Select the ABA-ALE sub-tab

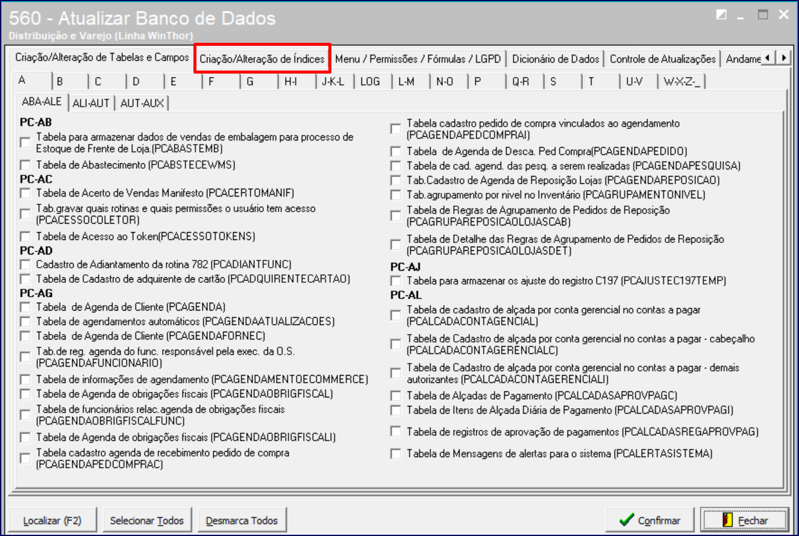point(42,101)
